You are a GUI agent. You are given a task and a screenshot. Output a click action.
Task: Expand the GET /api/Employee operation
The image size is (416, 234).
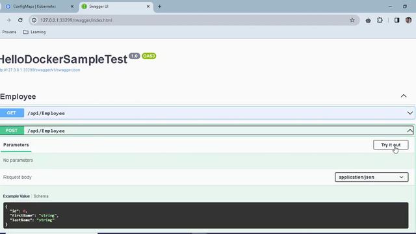[409, 113]
